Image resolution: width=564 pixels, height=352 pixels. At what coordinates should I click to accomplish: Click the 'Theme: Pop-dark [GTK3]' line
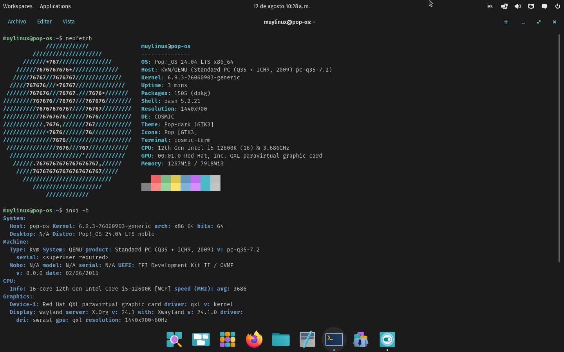pyautogui.click(x=177, y=124)
